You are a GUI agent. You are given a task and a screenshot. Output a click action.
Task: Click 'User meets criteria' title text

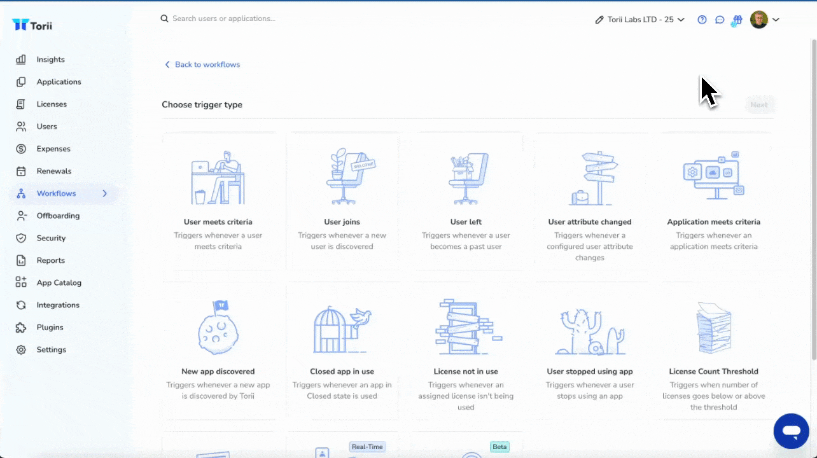218,222
